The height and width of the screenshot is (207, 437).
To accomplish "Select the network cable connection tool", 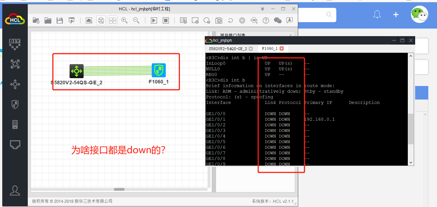I will 15,145.
